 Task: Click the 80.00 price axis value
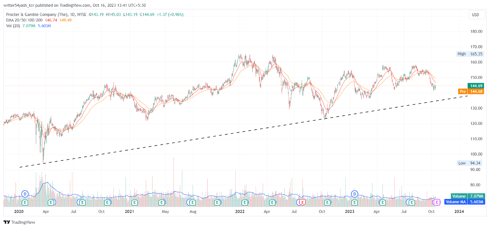(x=475, y=185)
